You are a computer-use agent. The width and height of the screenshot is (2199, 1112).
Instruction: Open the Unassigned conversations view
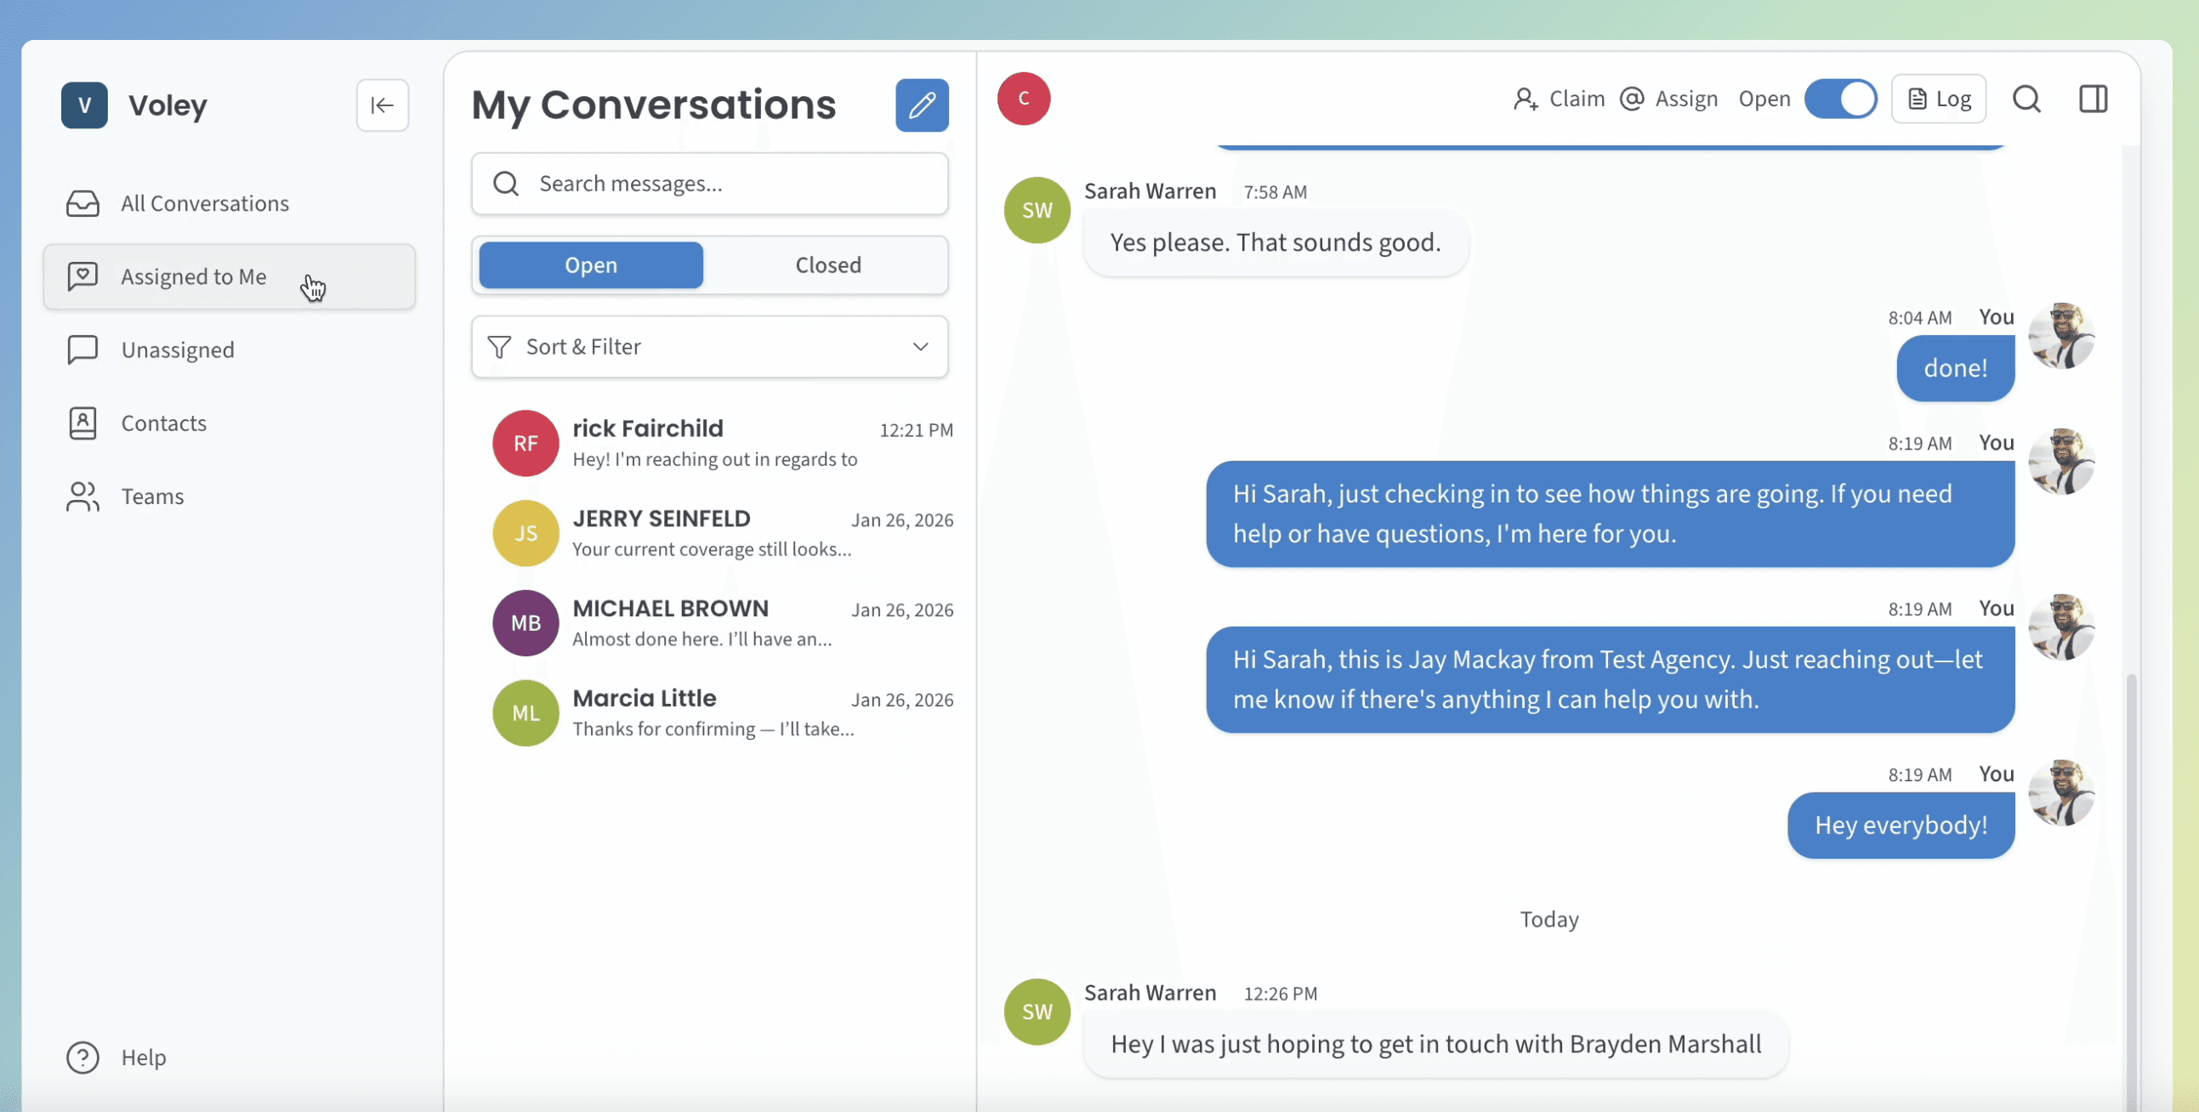pos(177,350)
